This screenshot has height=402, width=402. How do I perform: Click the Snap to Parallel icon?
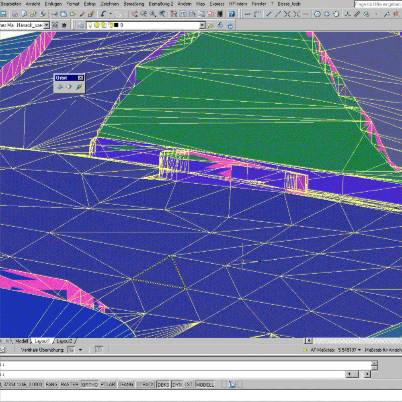click(357, 14)
